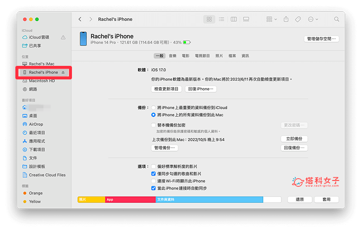This screenshot has height=231, width=362.
Task: Toggle 僅同步勾選的歌曲和影片 checkbox
Action: pyautogui.click(x=153, y=174)
